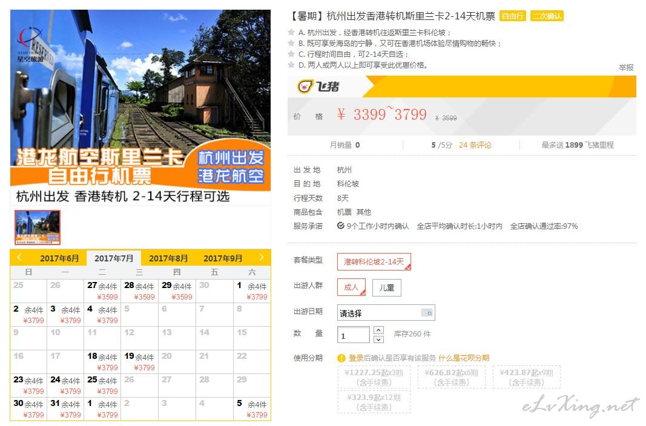The height and width of the screenshot is (426, 646).
Task: Select June 29 departure ¥3599
Action: coord(177,290)
